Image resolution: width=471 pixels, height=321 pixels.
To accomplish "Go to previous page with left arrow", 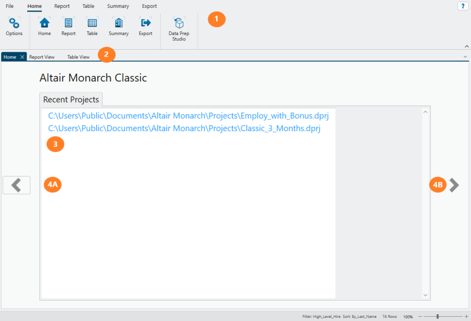I will tap(17, 185).
